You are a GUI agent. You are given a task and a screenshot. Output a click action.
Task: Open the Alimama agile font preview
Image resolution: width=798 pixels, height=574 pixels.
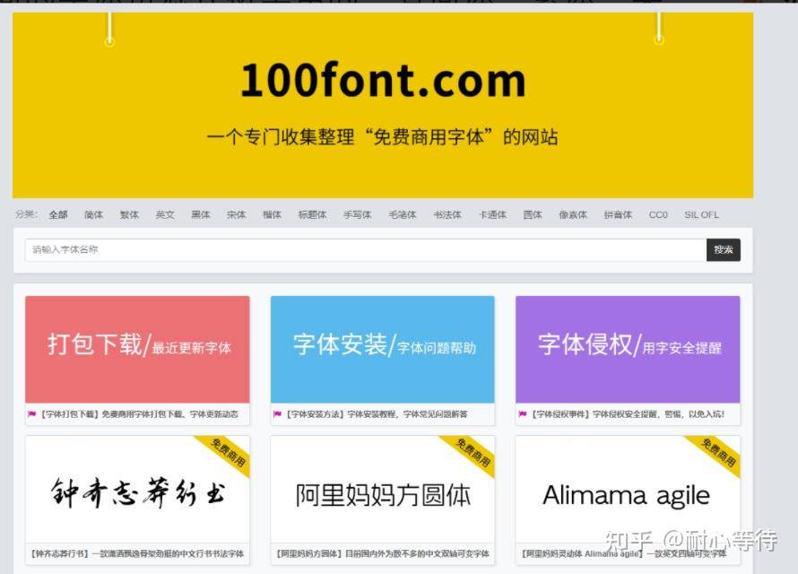(x=628, y=490)
